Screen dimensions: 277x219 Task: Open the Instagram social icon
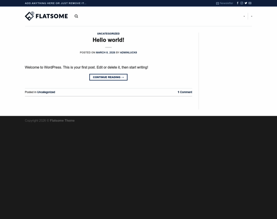point(242,3)
